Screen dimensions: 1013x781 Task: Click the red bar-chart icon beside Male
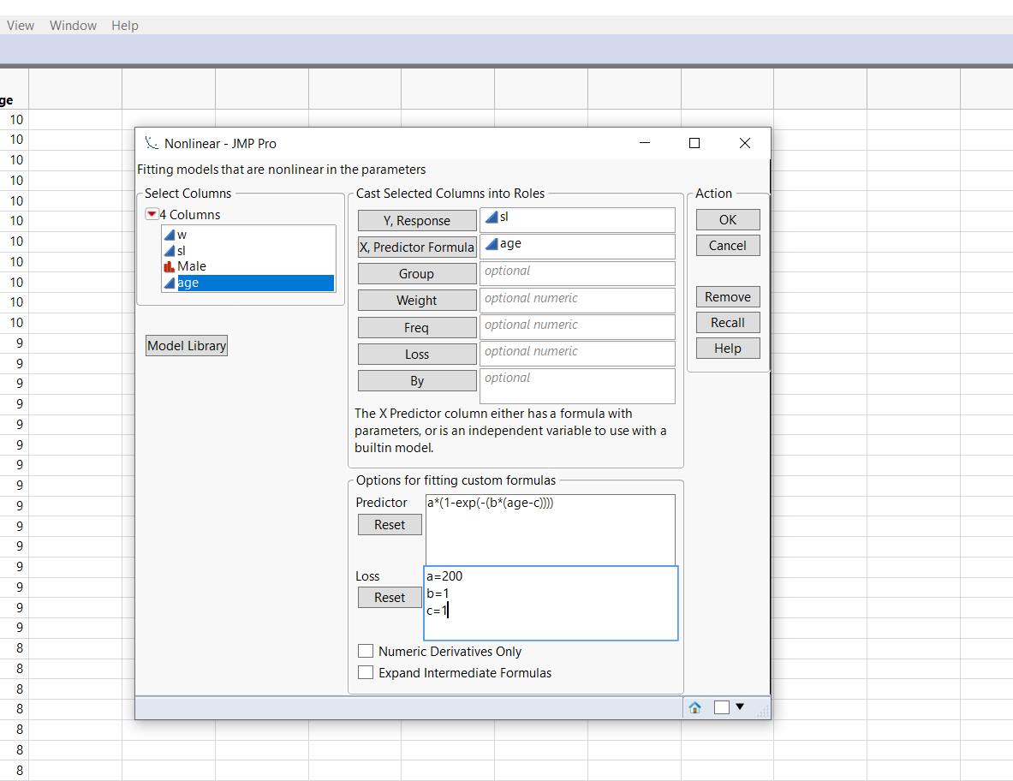pos(171,266)
